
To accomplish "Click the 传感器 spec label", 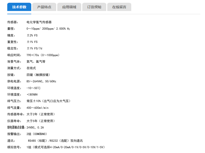I will point(12,22).
